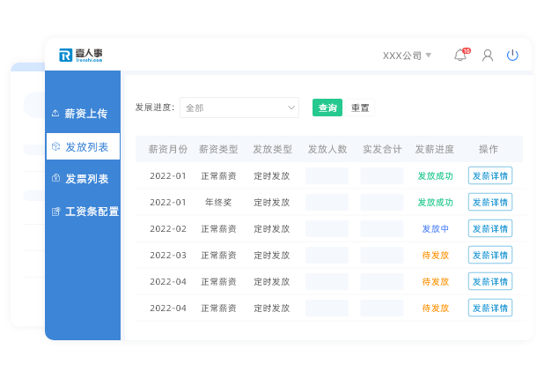The image size is (537, 379).
Task: Select 发放列表 in the sidebar
Action: pos(83,146)
